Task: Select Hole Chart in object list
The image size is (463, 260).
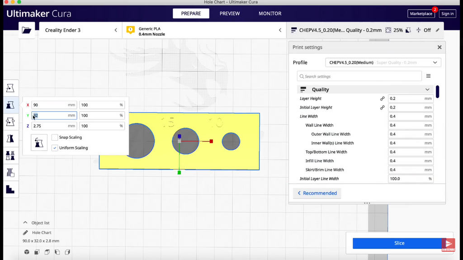Action: coord(42,232)
